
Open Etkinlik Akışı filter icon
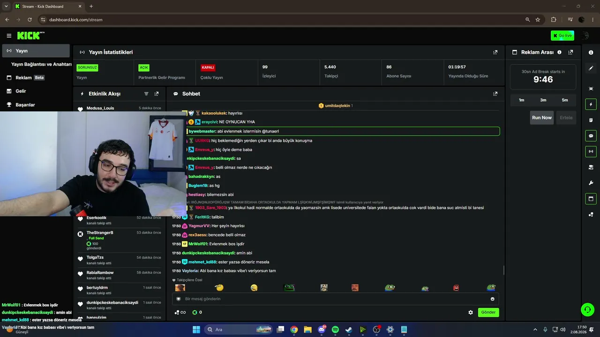tap(146, 94)
